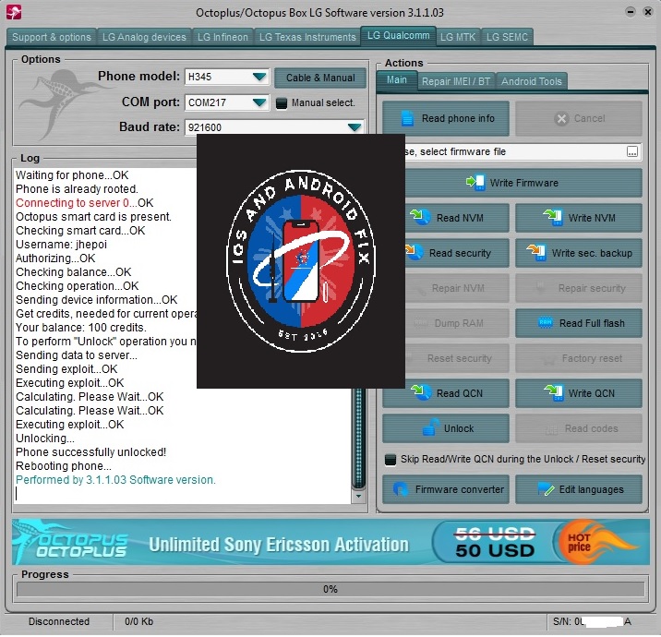Click the Read phone info document icon
The image size is (661, 637).
(407, 118)
